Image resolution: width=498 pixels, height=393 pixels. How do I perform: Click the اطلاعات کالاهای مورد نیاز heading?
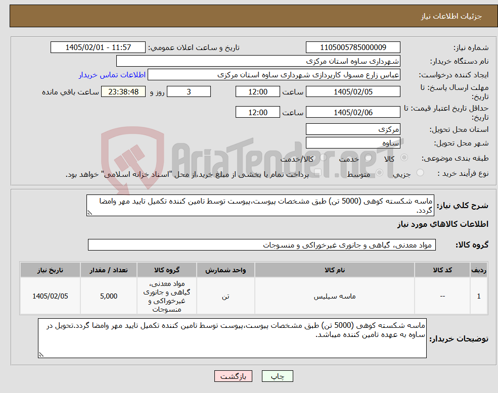click(x=443, y=224)
